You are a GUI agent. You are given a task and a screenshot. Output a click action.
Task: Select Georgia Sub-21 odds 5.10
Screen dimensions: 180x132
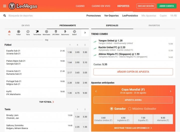[85, 63]
